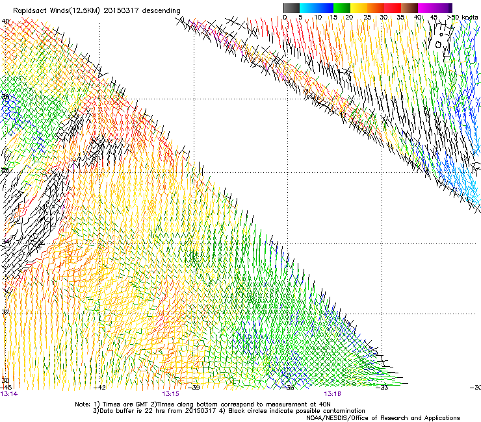481x422 pixels.
Task: Click the purple time label "13:16"
Action: pyautogui.click(x=333, y=394)
